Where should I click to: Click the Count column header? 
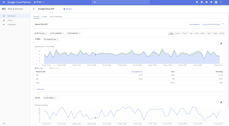(x=173, y=72)
